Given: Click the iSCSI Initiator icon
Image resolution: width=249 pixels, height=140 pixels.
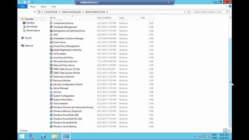Looking at the screenshot, I should (51, 54).
